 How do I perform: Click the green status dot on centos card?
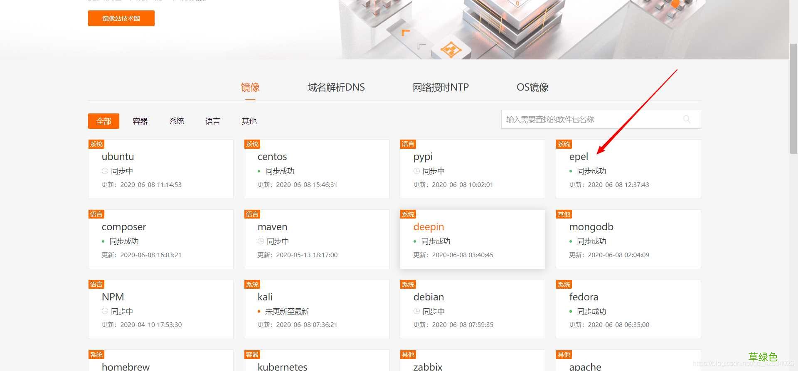click(x=259, y=171)
